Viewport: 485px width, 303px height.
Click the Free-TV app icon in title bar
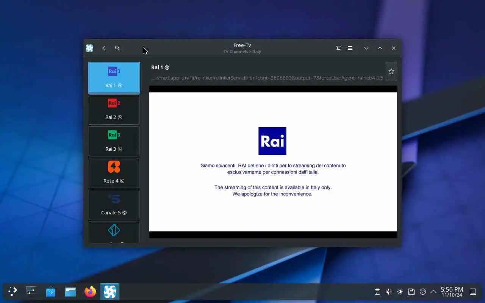pyautogui.click(x=89, y=48)
